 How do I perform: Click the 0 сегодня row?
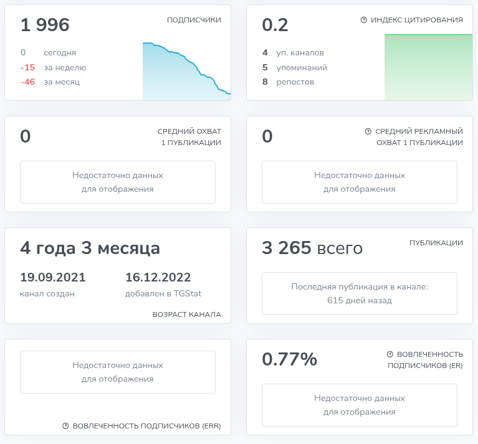48,53
